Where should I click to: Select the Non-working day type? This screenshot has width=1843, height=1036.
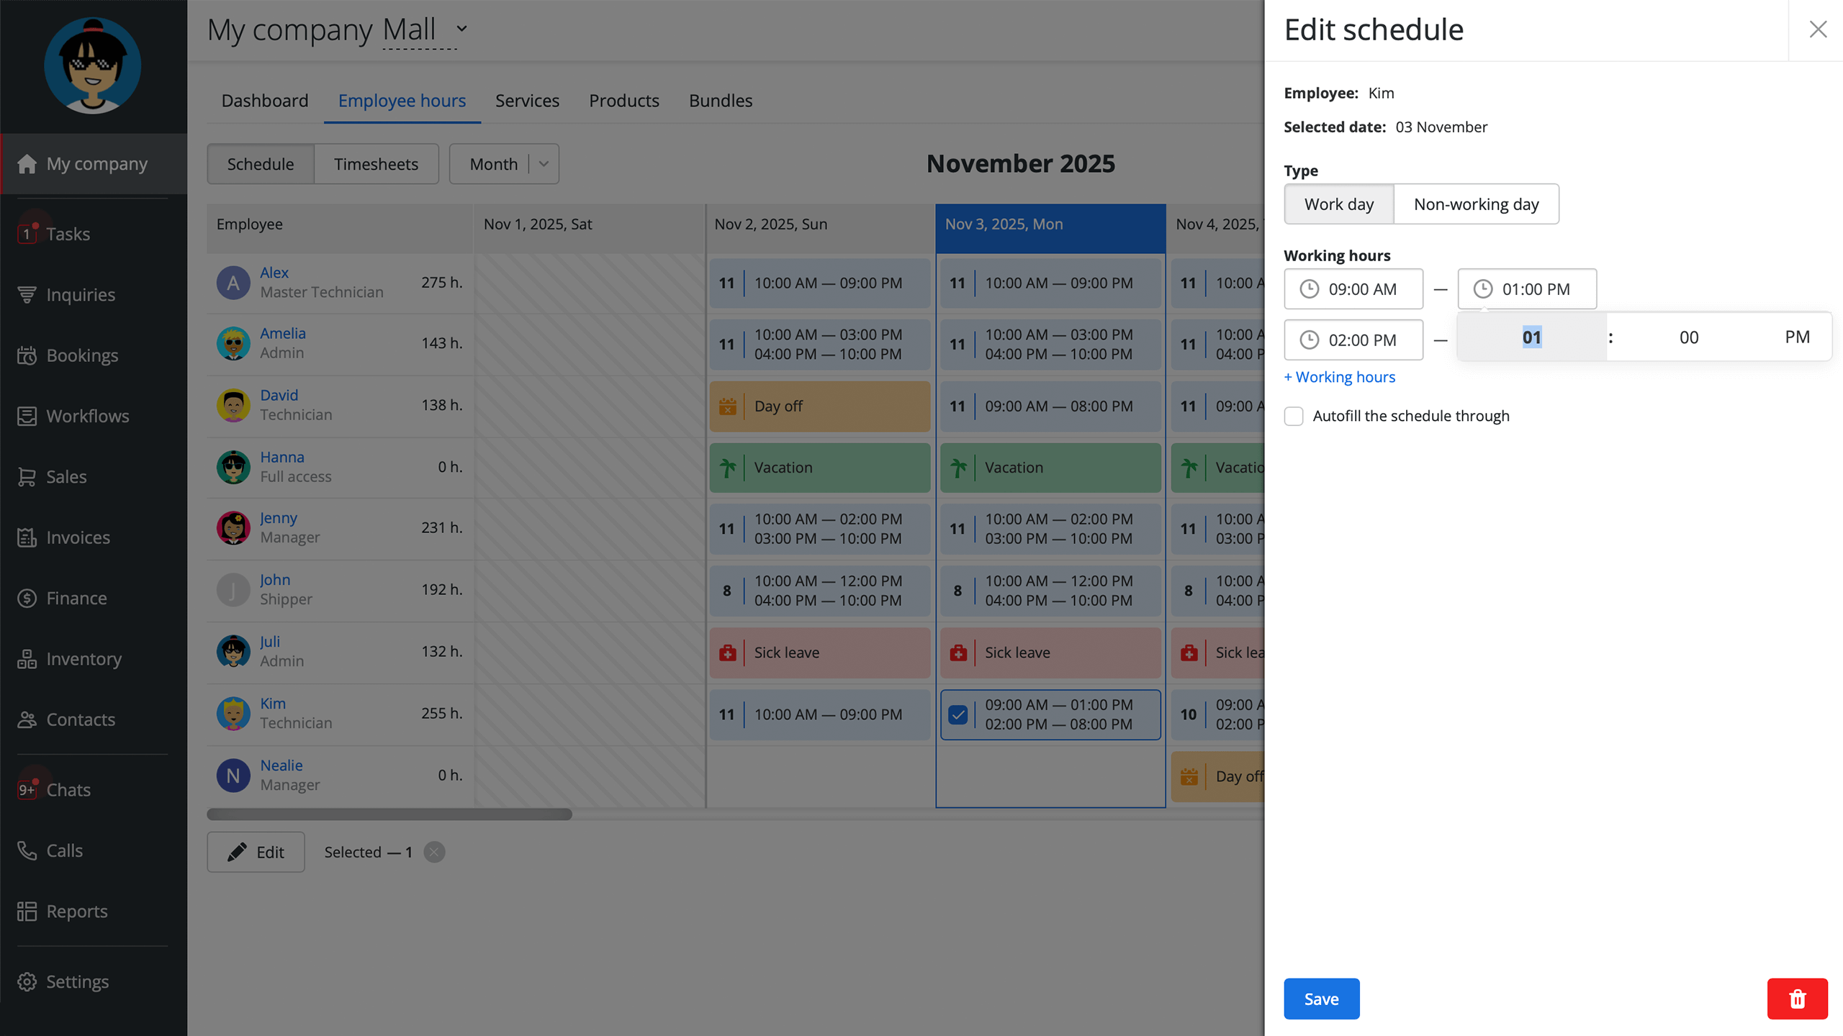(1476, 204)
